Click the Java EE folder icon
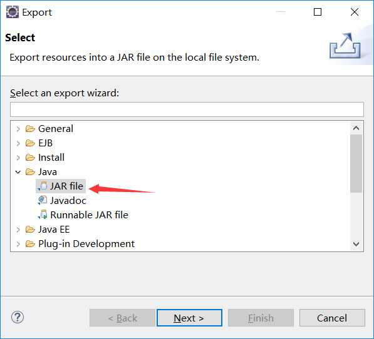The width and height of the screenshot is (374, 339). pos(30,230)
